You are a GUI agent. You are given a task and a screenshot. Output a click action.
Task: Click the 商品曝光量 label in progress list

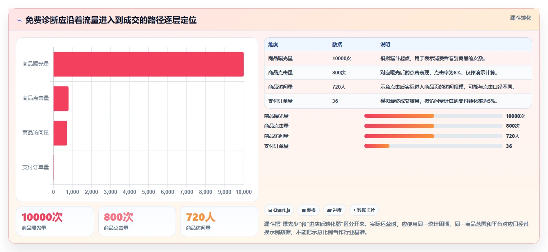click(x=276, y=116)
